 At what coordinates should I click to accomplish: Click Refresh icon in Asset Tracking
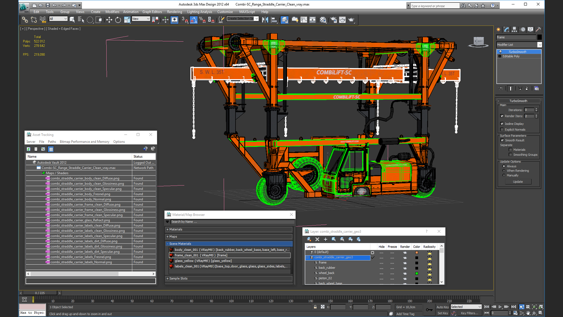28,149
